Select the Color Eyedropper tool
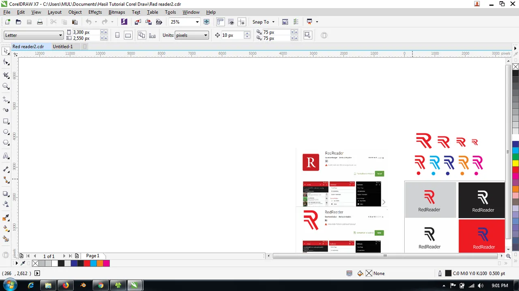 [x=6, y=218]
